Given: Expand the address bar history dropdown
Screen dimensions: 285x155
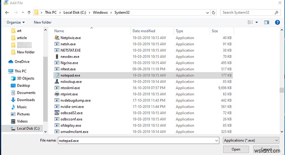Looking at the screenshot, I should pos(207,12).
